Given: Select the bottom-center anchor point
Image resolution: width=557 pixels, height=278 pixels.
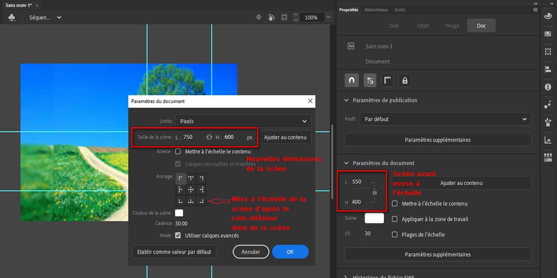Looking at the screenshot, I should click(191, 201).
